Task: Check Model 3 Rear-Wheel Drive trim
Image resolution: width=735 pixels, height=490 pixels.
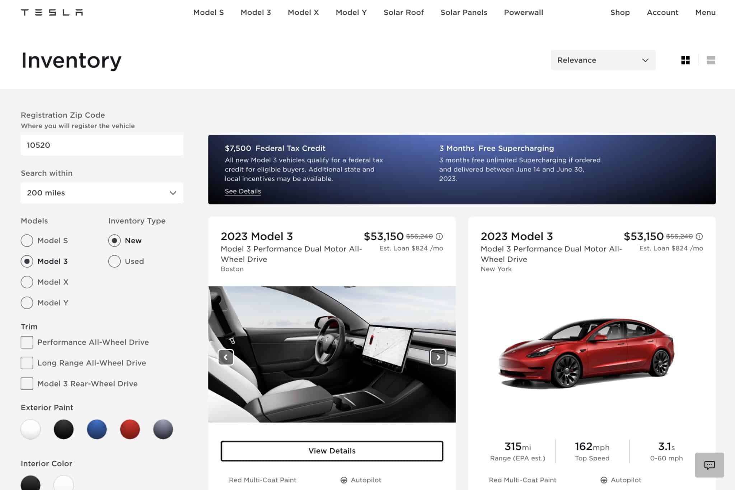Action: pyautogui.click(x=27, y=384)
